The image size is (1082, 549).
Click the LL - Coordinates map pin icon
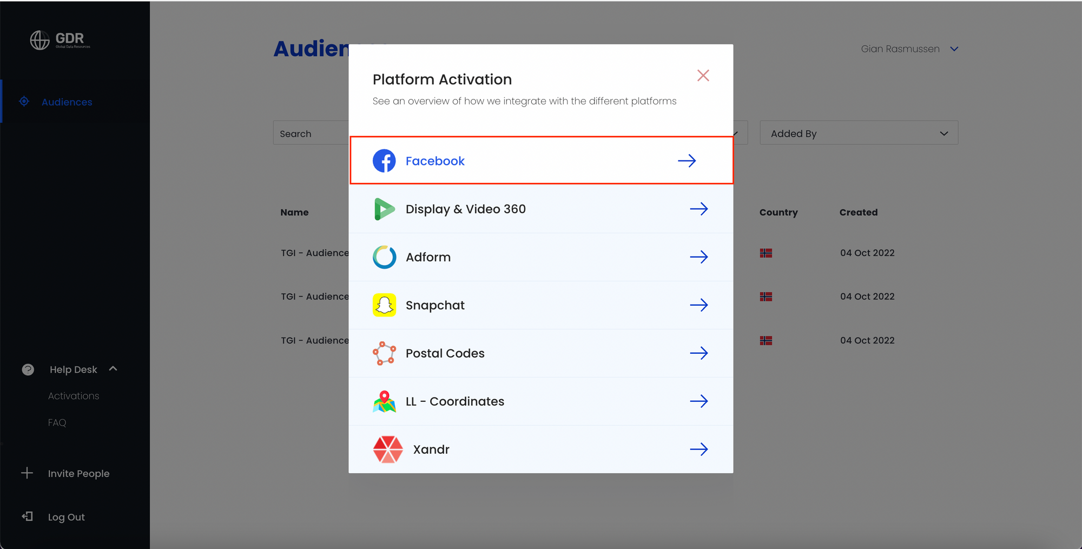pyautogui.click(x=384, y=401)
